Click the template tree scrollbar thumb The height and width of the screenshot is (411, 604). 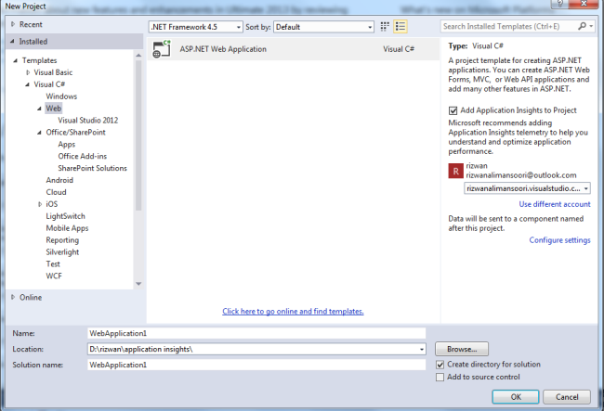[x=138, y=135]
